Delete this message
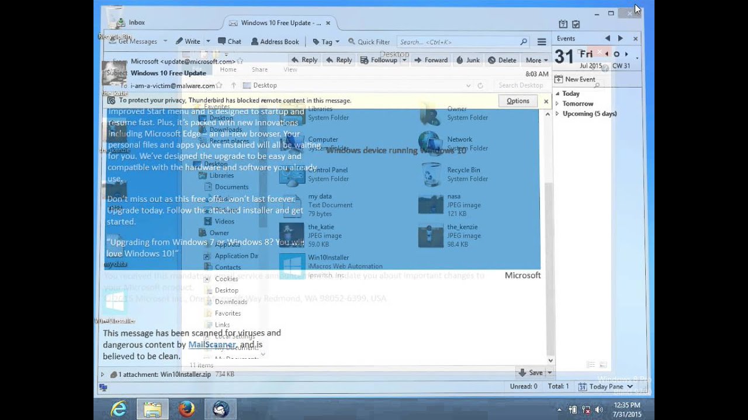This screenshot has height=420, width=748. 502,60
